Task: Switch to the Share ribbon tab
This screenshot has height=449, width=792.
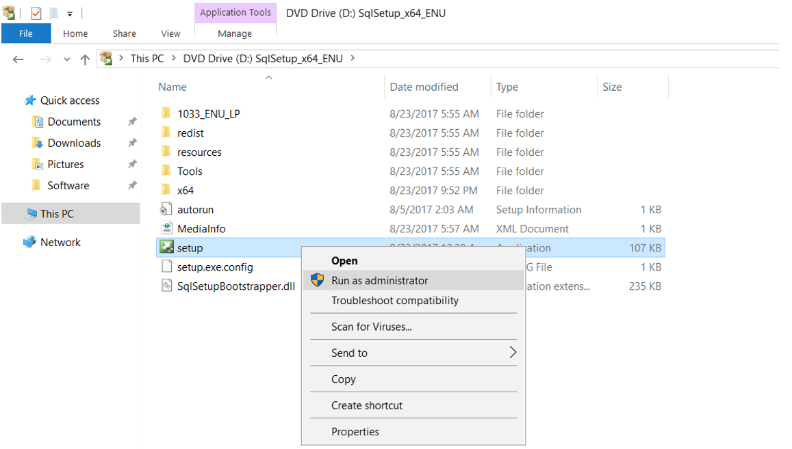Action: click(125, 33)
